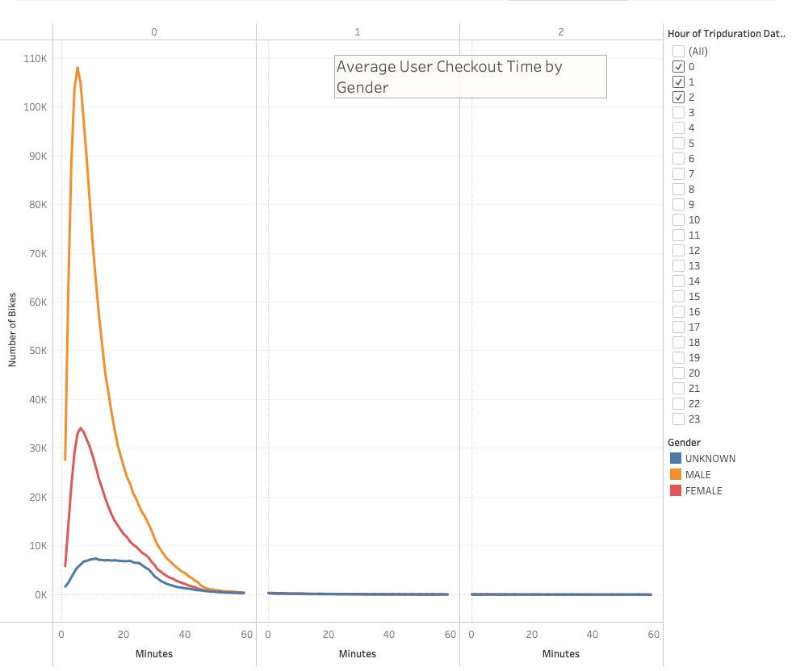Click the flat line in hour 2 pane
796x671 pixels.
pyautogui.click(x=561, y=594)
